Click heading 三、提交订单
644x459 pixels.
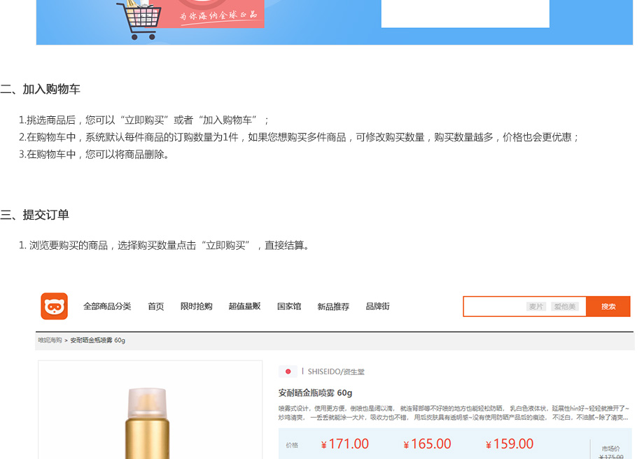34,215
